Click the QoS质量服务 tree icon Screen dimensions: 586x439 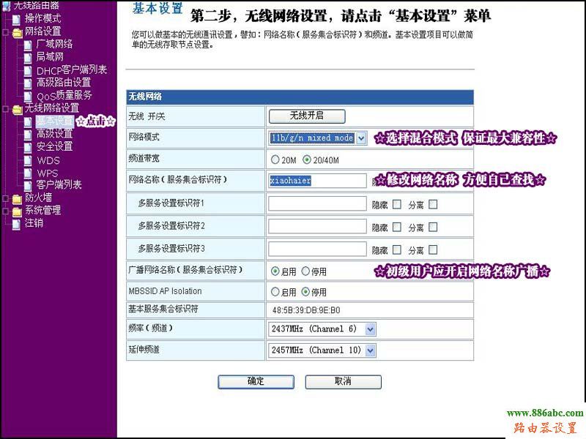coord(27,97)
